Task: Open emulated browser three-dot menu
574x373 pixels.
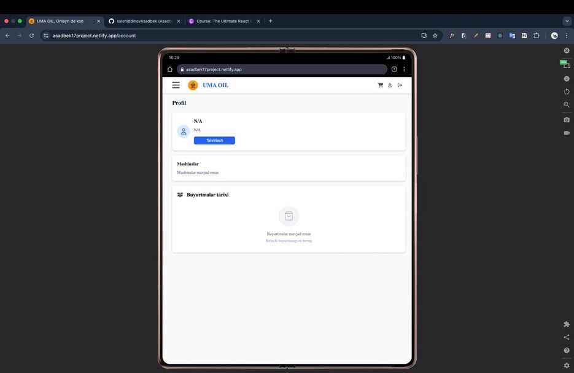Action: (404, 69)
